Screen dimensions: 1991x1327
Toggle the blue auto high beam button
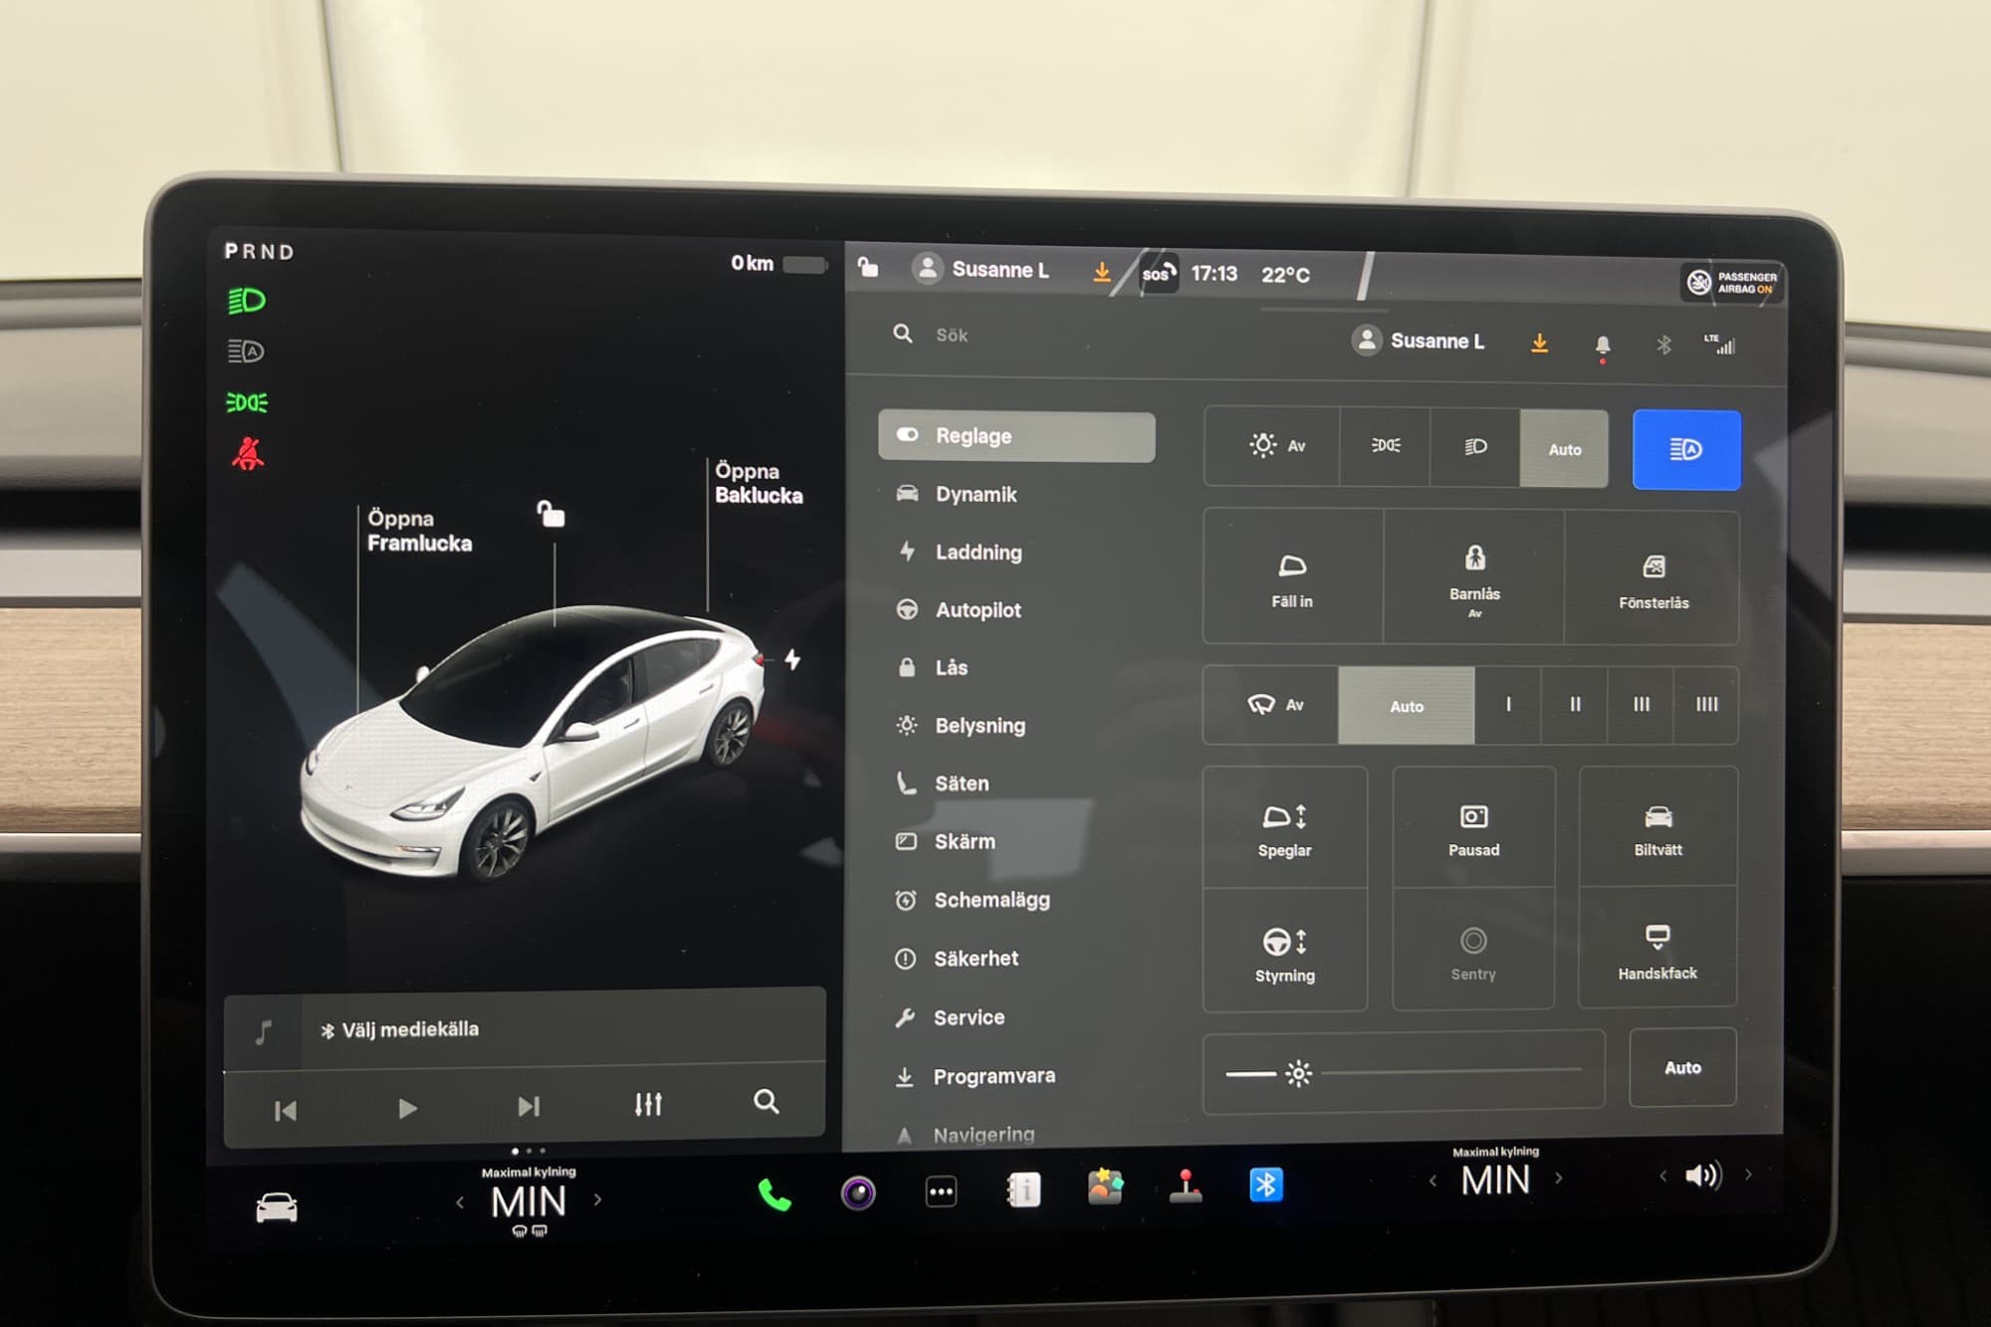pyautogui.click(x=1686, y=450)
